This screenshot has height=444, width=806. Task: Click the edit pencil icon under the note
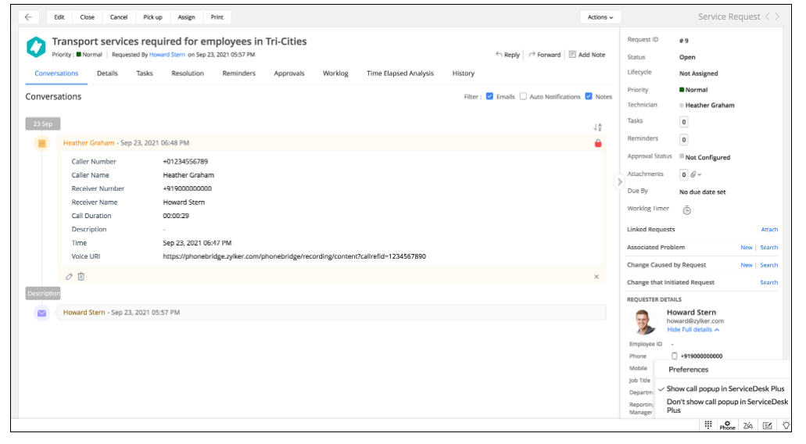(x=69, y=277)
